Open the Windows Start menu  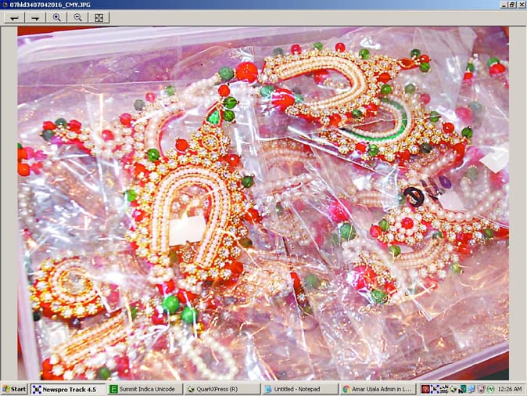14,389
